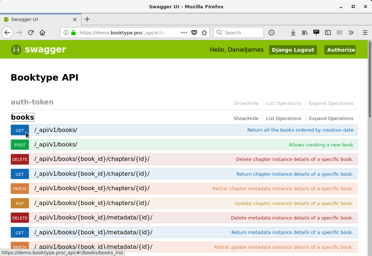The width and height of the screenshot is (372, 256).
Task: Open the downloads arrow panel
Action: click(x=293, y=33)
